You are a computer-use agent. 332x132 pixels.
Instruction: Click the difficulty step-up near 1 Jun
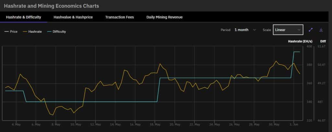click(x=292, y=65)
